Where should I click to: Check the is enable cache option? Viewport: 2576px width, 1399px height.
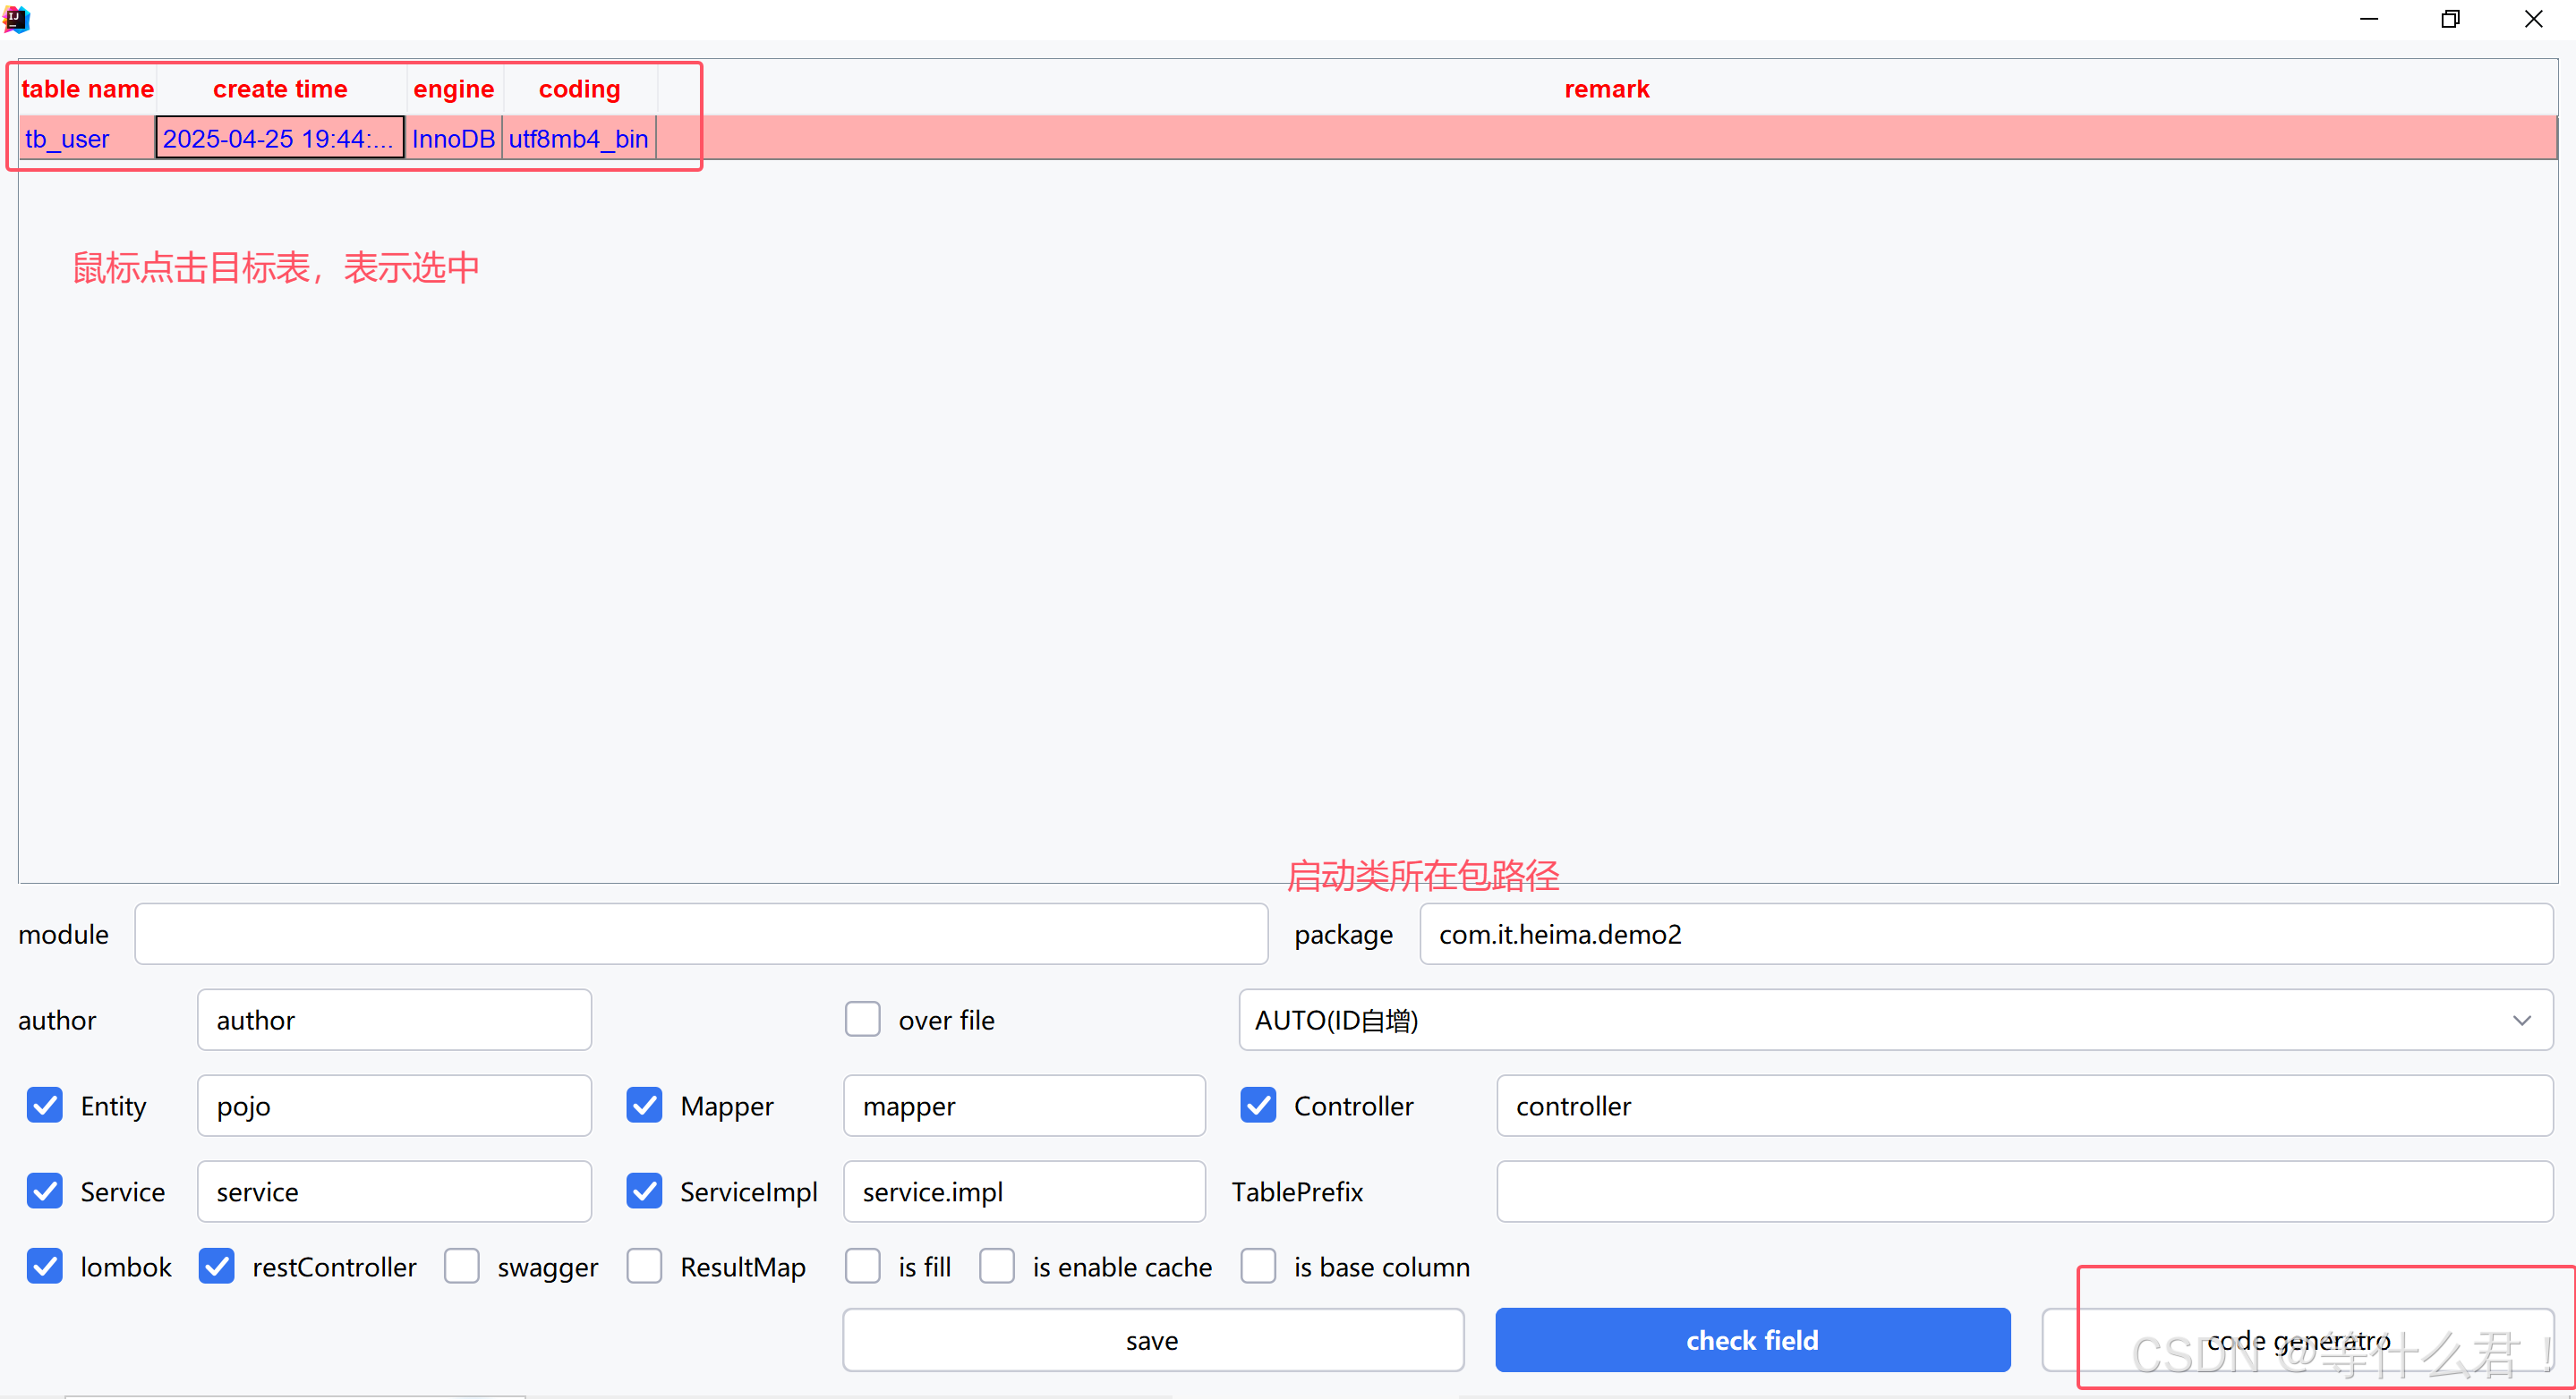point(996,1266)
